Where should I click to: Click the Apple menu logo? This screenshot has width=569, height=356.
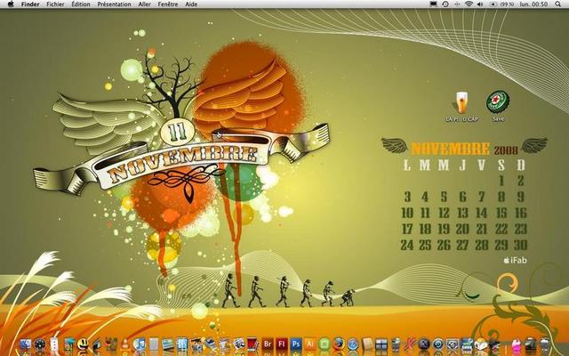[x=9, y=4]
